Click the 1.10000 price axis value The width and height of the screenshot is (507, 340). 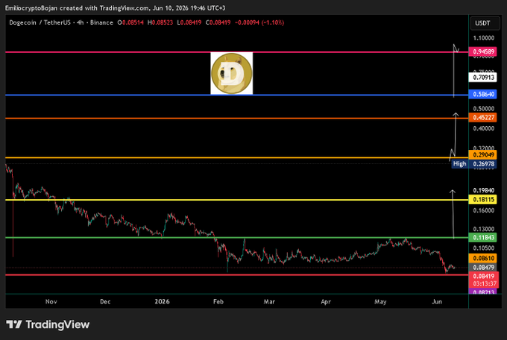(483, 38)
